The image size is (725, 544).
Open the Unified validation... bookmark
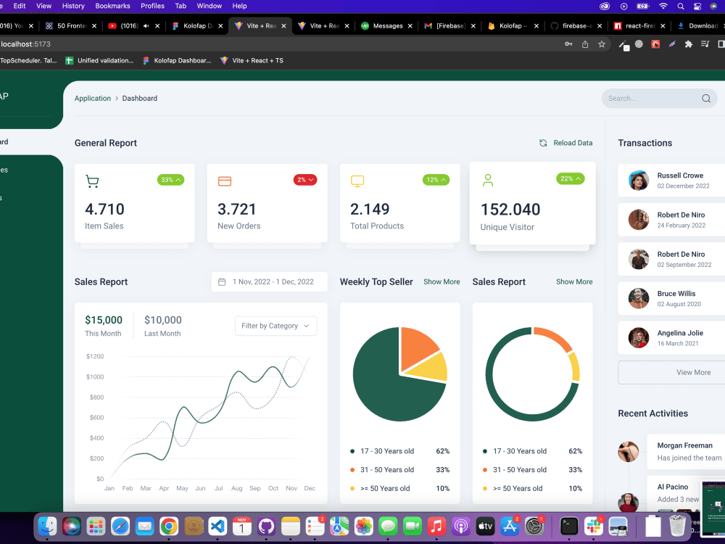click(99, 61)
